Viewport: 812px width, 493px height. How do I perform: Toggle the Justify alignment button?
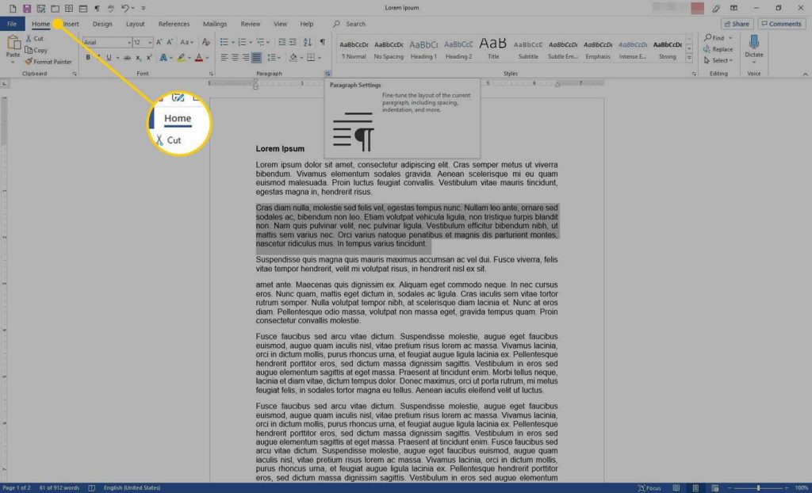(256, 58)
